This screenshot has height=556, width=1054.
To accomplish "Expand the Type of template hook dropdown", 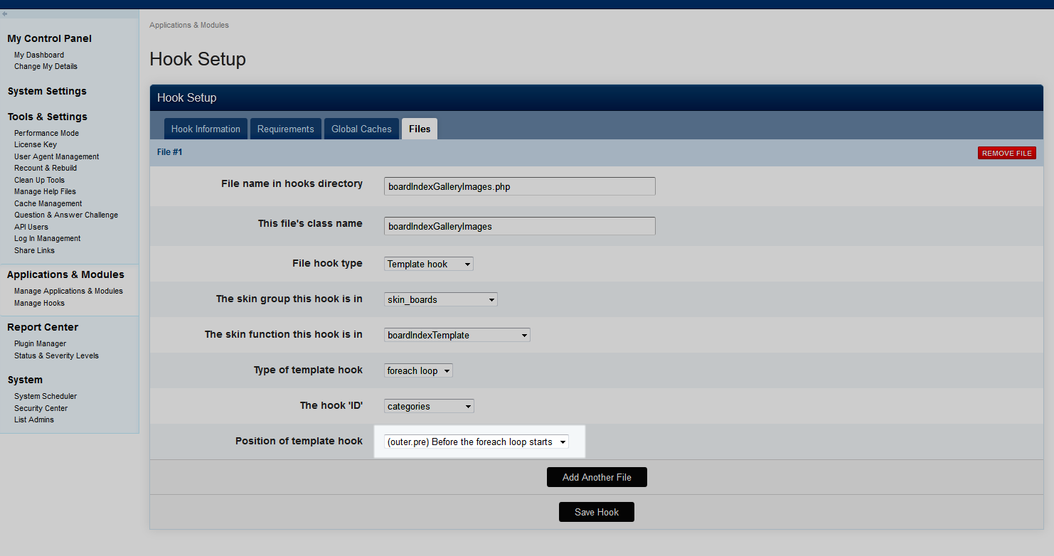I will 418,370.
